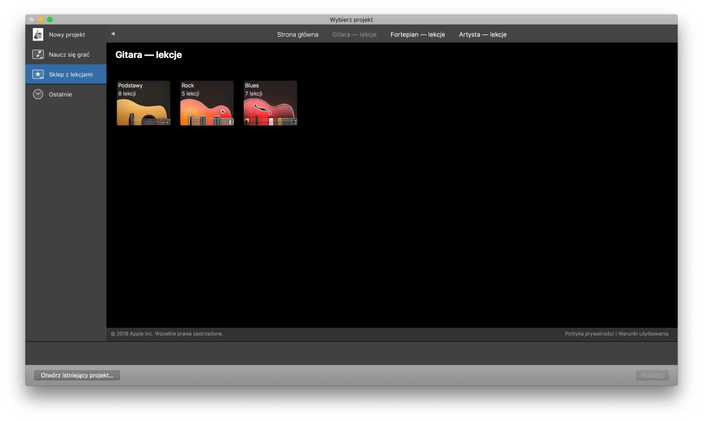Click the Apple copyright footer text
703x422 pixels.
[x=167, y=334]
